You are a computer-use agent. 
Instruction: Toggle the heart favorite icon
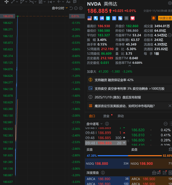tap(133, 18)
